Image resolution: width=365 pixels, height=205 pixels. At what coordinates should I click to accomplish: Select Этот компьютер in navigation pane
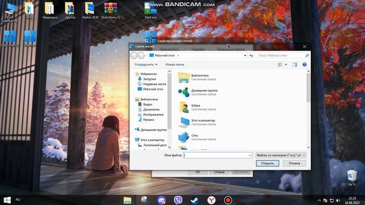coord(149,140)
